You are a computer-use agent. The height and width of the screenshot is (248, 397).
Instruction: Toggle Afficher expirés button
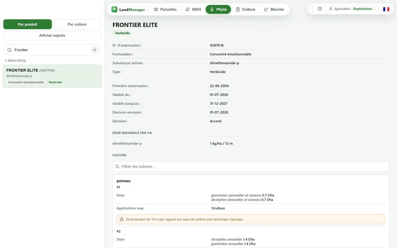click(52, 35)
